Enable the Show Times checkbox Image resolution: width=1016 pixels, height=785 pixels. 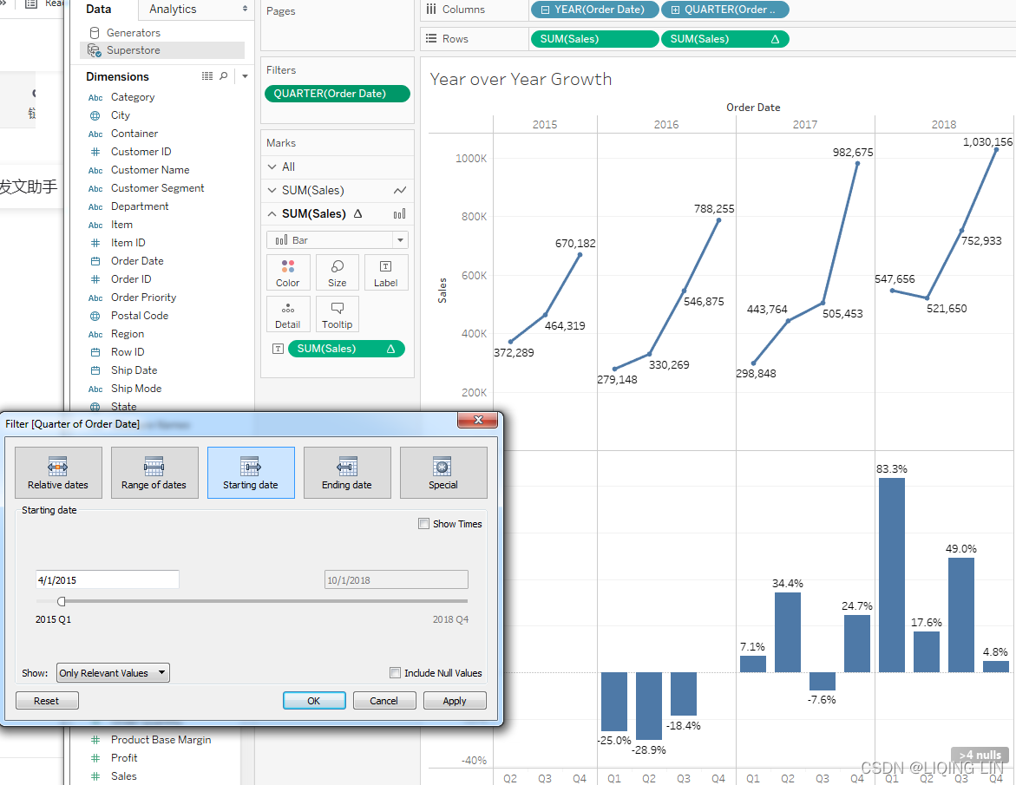[423, 523]
